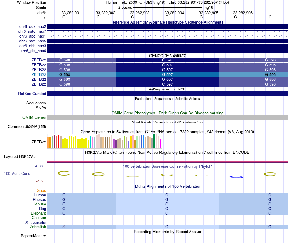
Task: Click the chr6_mcf_hap5 track label
Action: click(x=32, y=41)
